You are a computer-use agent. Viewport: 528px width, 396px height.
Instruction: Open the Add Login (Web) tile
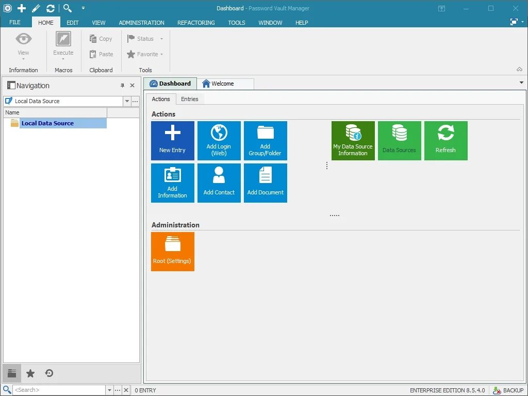tap(219, 141)
